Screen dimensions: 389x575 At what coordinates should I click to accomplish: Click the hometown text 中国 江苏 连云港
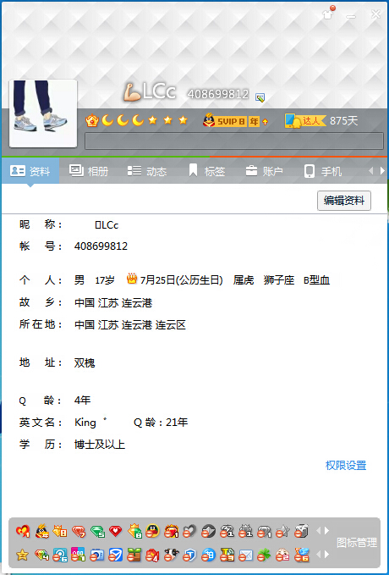coord(113,303)
